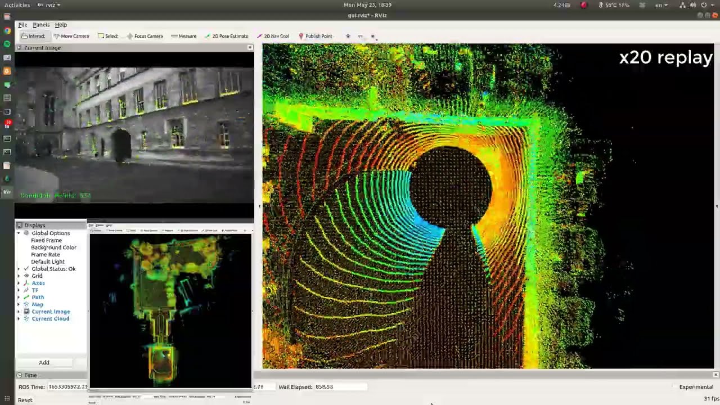
Task: Open the network status icon
Action: [x=683, y=5]
